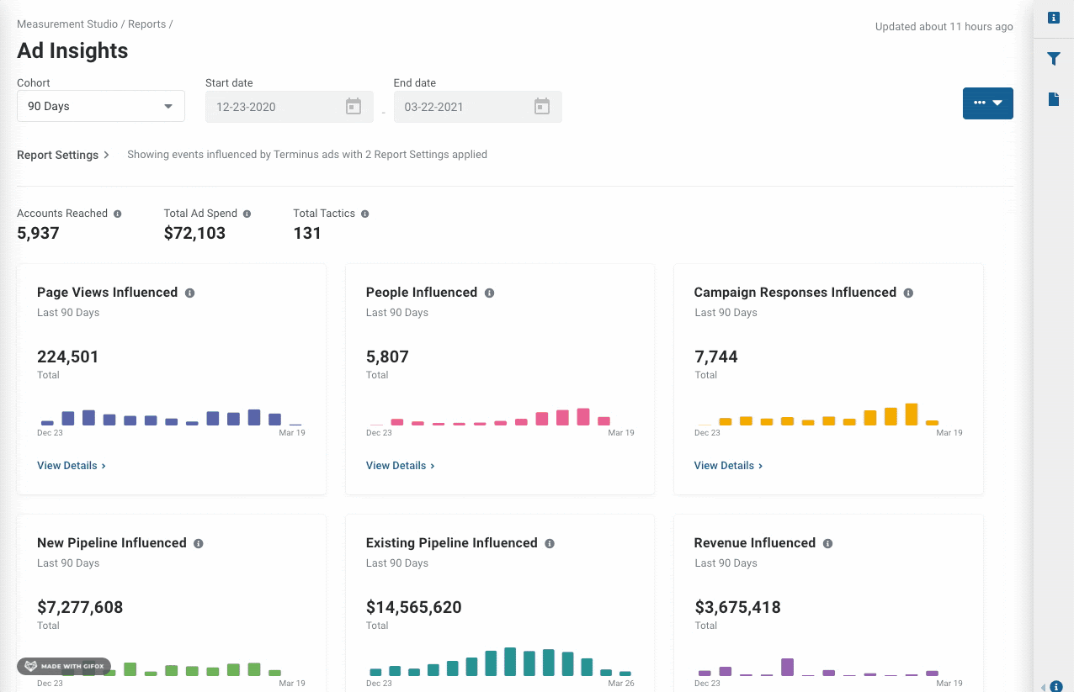
Task: Show info for New Pipeline Influenced
Action: tap(199, 543)
